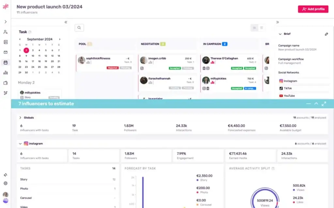The width and height of the screenshot is (334, 208).
Task: Open the settings gear at the bottom sidebar
Action: [x=5, y=183]
